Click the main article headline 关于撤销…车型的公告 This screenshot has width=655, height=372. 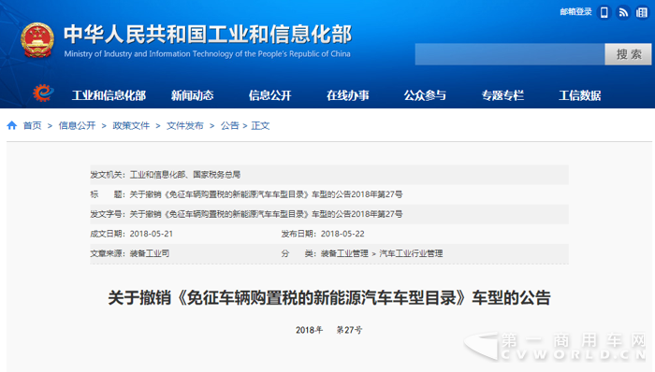click(x=329, y=298)
